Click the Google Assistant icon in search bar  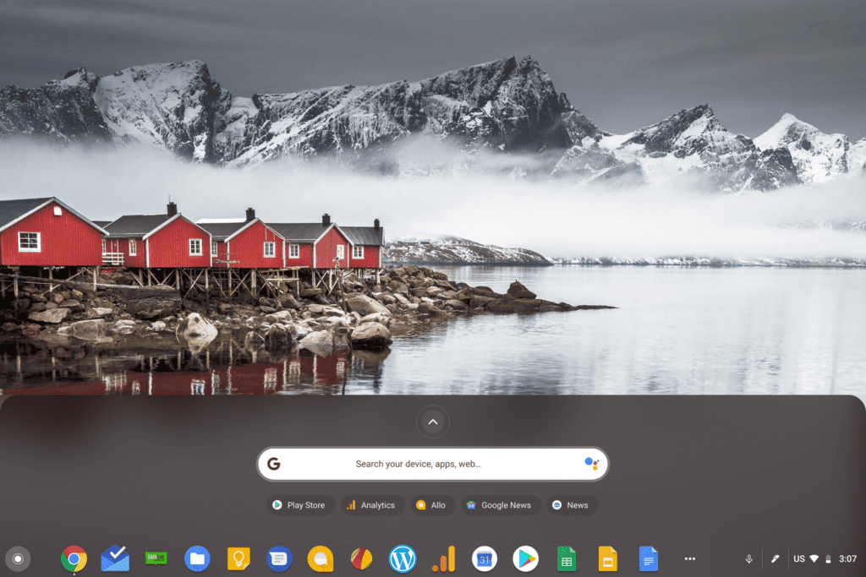click(591, 464)
